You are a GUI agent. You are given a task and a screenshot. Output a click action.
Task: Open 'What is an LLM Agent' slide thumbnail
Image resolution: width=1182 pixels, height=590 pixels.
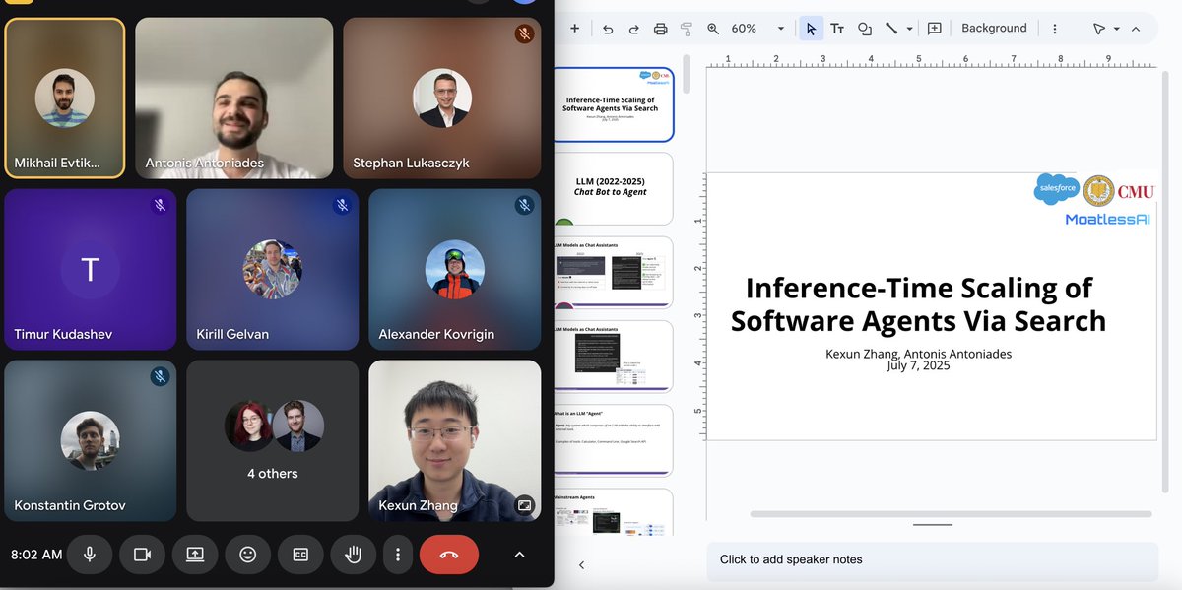613,440
